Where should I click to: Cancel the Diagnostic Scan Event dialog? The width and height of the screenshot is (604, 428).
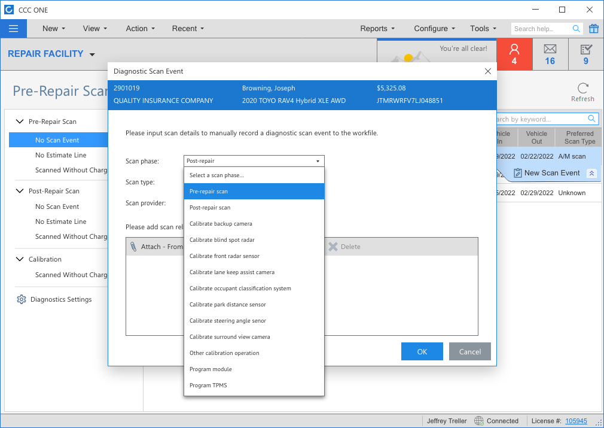tap(470, 351)
